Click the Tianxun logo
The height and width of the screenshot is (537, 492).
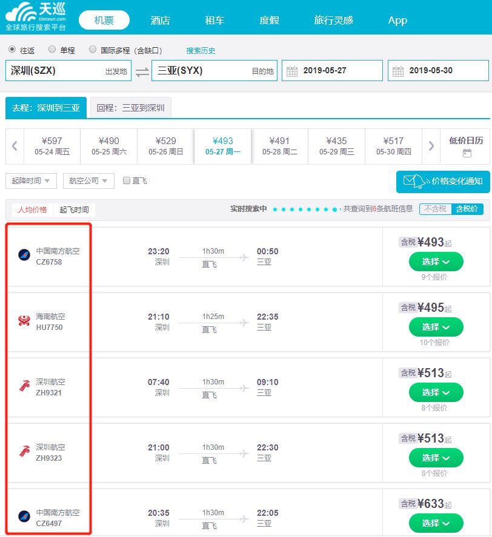click(x=36, y=16)
